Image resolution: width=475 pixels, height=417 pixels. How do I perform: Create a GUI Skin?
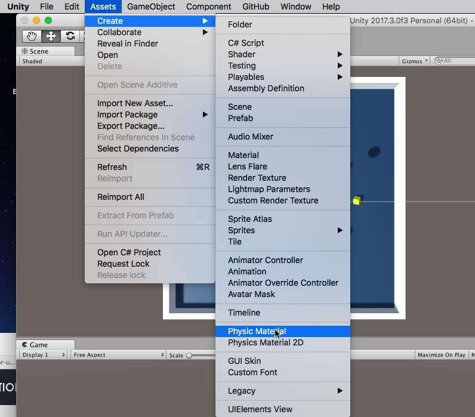coord(283,361)
